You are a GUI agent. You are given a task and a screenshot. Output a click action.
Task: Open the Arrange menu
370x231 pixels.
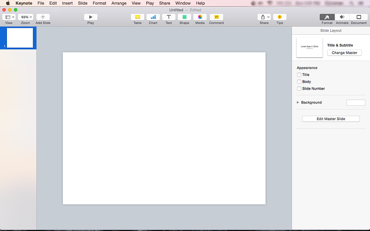(119, 3)
